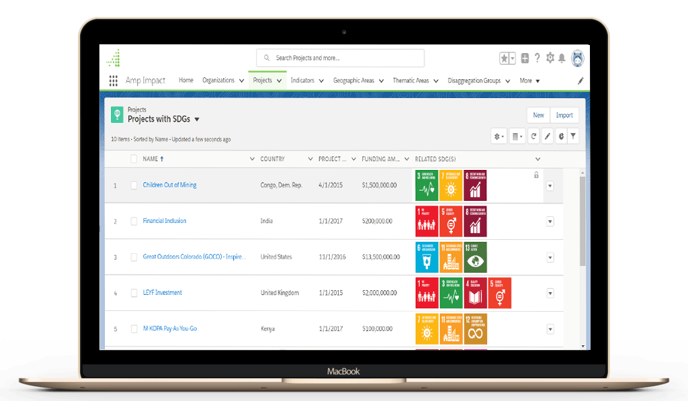Open the favorites list dropdown arrow
Screen dimensions: 688x401
coord(513,58)
